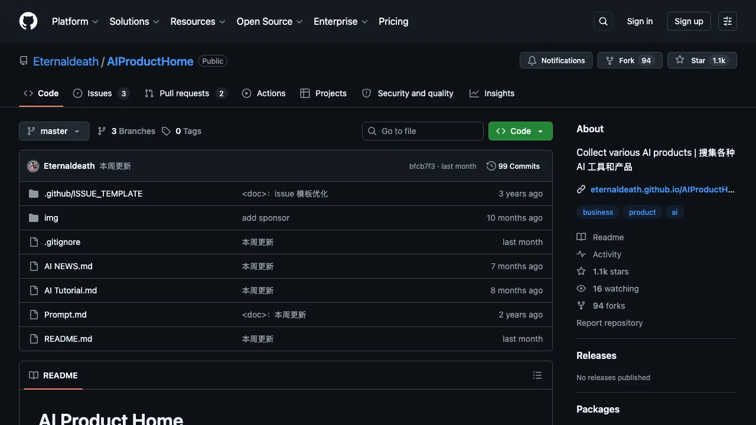
Task: Click the fork icon beside 94 forks
Action: pyautogui.click(x=581, y=306)
